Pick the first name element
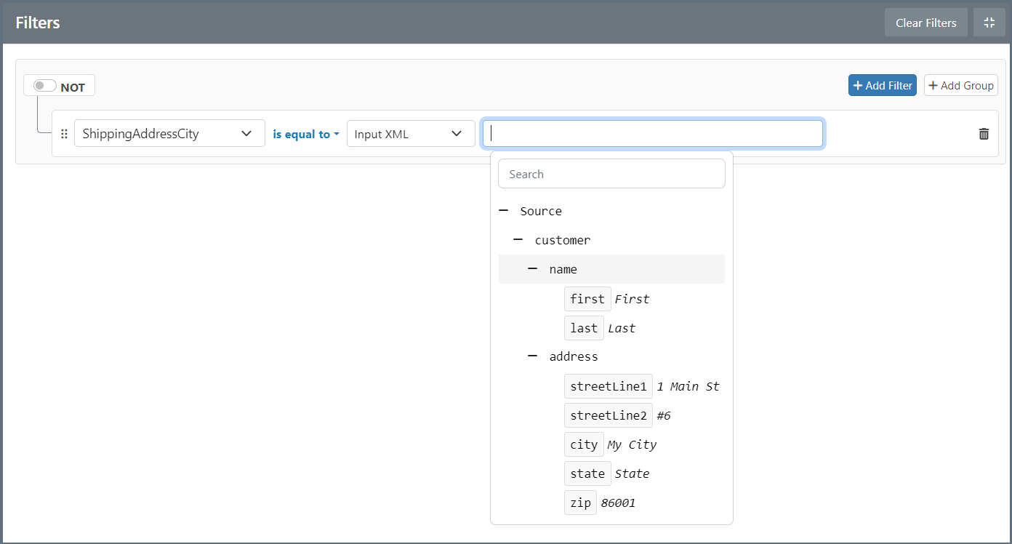The width and height of the screenshot is (1012, 544). point(587,299)
